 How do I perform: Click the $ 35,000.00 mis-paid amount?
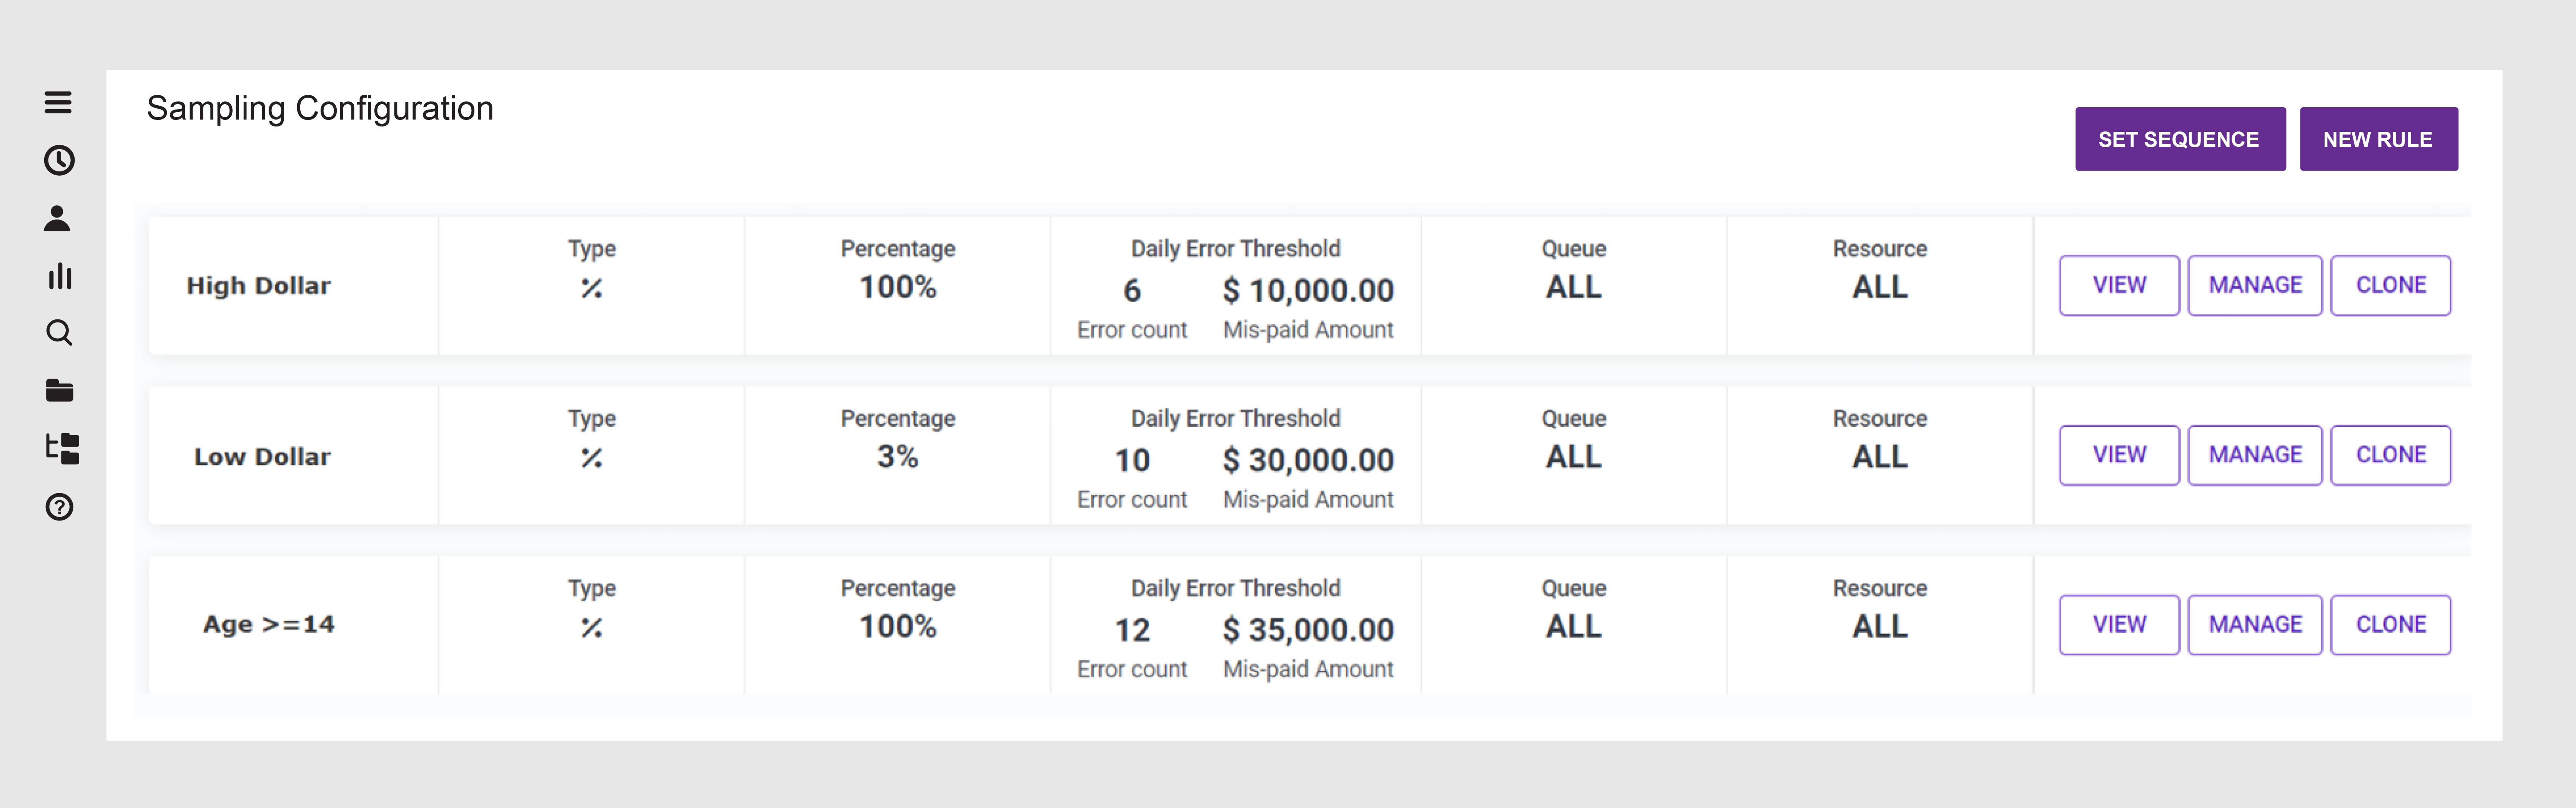tap(1308, 630)
